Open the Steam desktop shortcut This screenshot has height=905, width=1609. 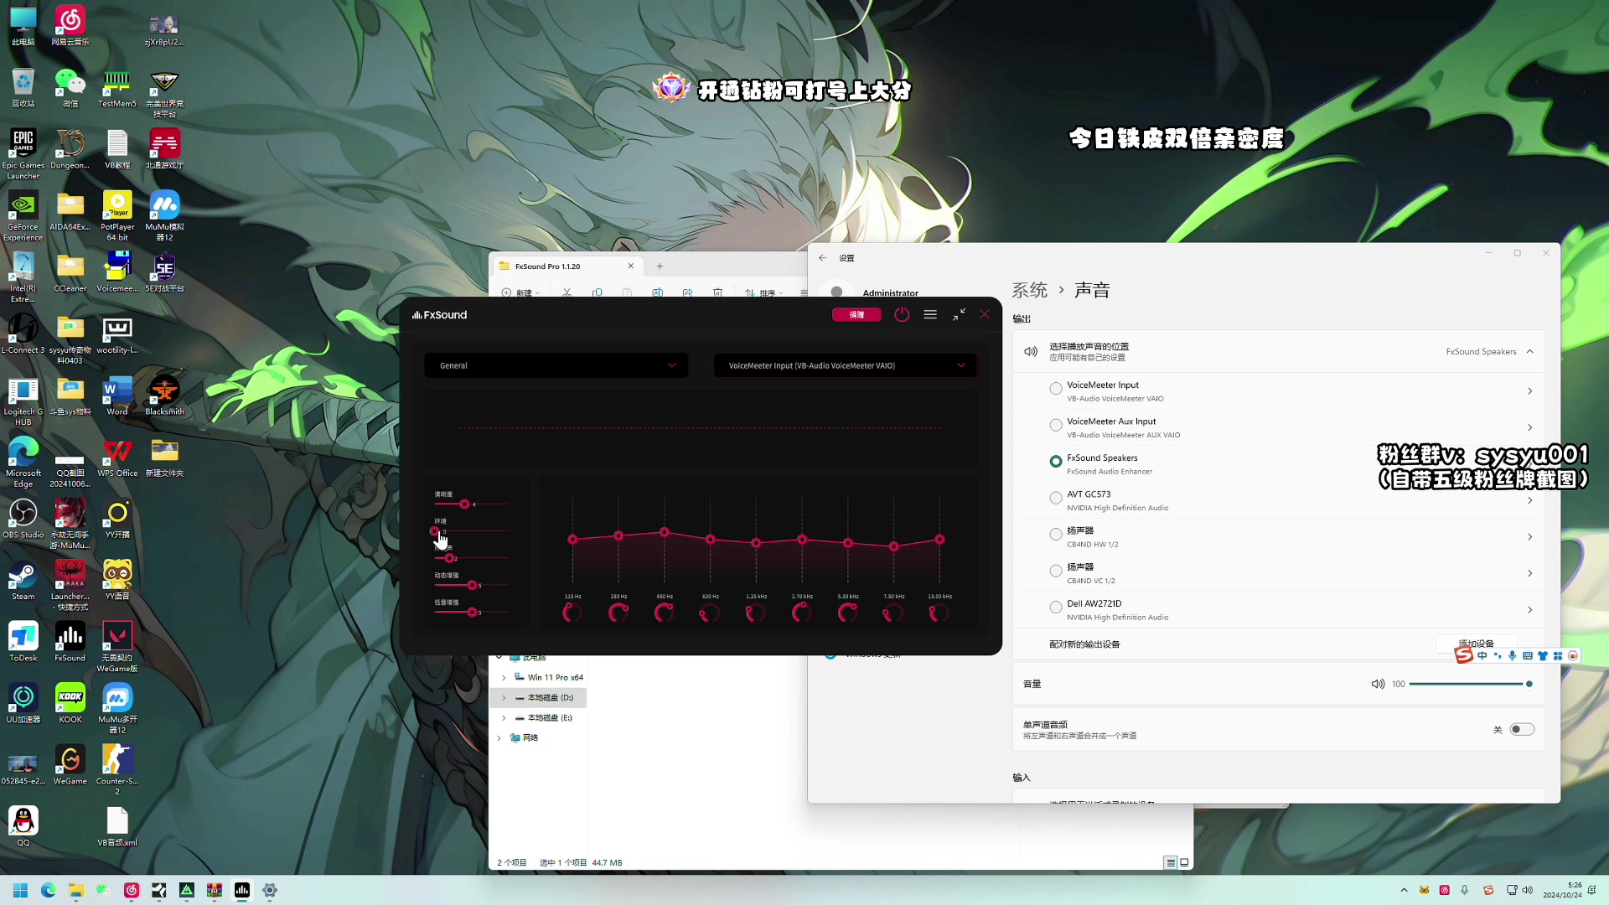click(x=23, y=580)
